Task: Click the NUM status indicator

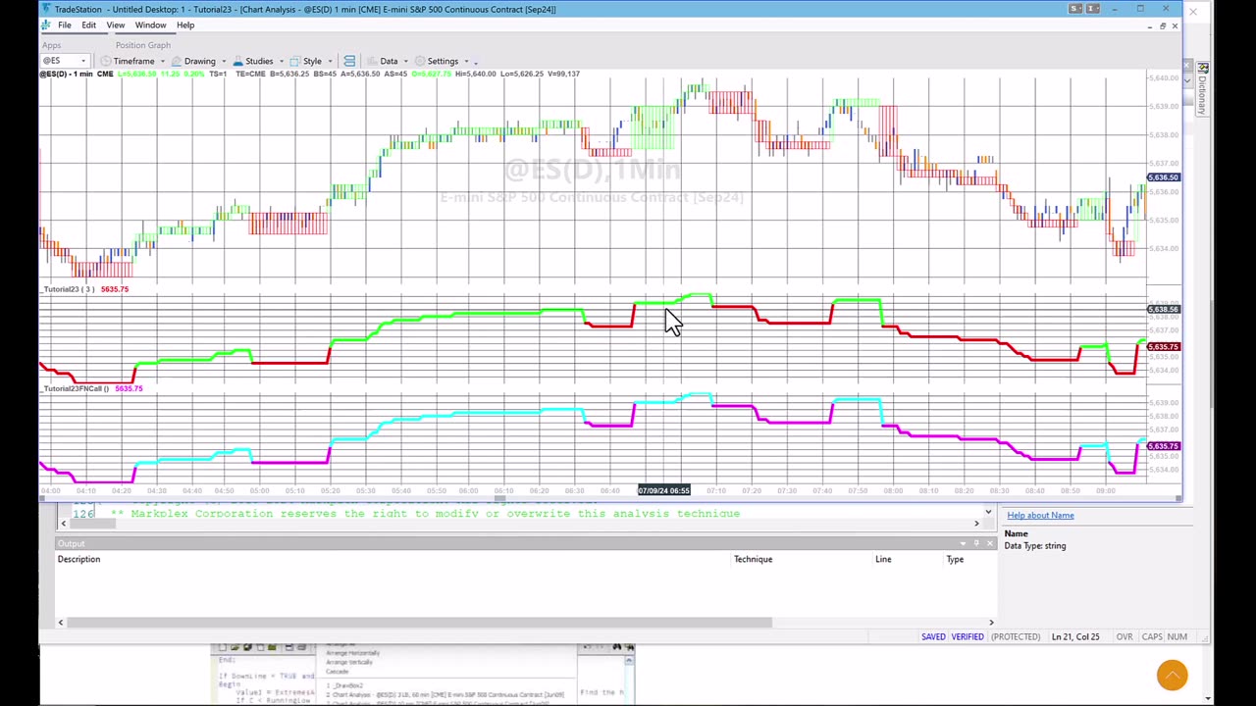Action: pyautogui.click(x=1177, y=637)
